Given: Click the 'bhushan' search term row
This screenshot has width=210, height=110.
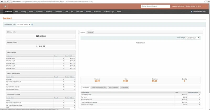Looking at the screenshot, I should click(x=41, y=79).
